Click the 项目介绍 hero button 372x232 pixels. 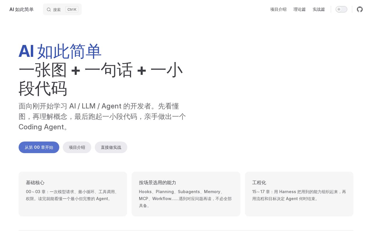77,147
